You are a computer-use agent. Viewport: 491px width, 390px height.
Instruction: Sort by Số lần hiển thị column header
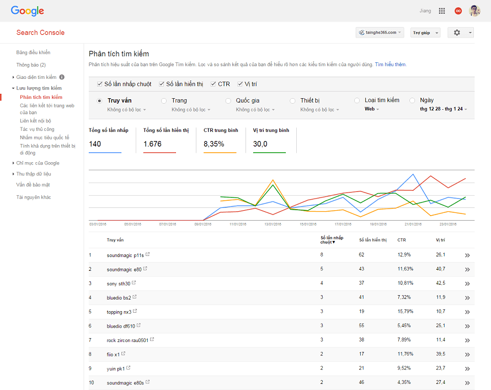pos(373,240)
